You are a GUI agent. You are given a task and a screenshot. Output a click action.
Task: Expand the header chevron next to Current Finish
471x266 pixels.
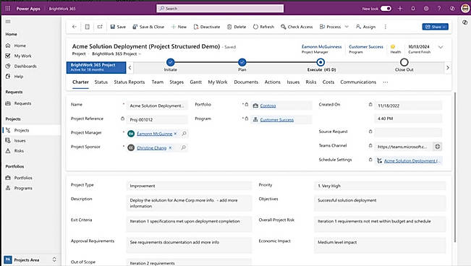[441, 47]
